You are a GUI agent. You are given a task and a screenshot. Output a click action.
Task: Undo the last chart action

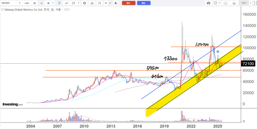[106, 3]
